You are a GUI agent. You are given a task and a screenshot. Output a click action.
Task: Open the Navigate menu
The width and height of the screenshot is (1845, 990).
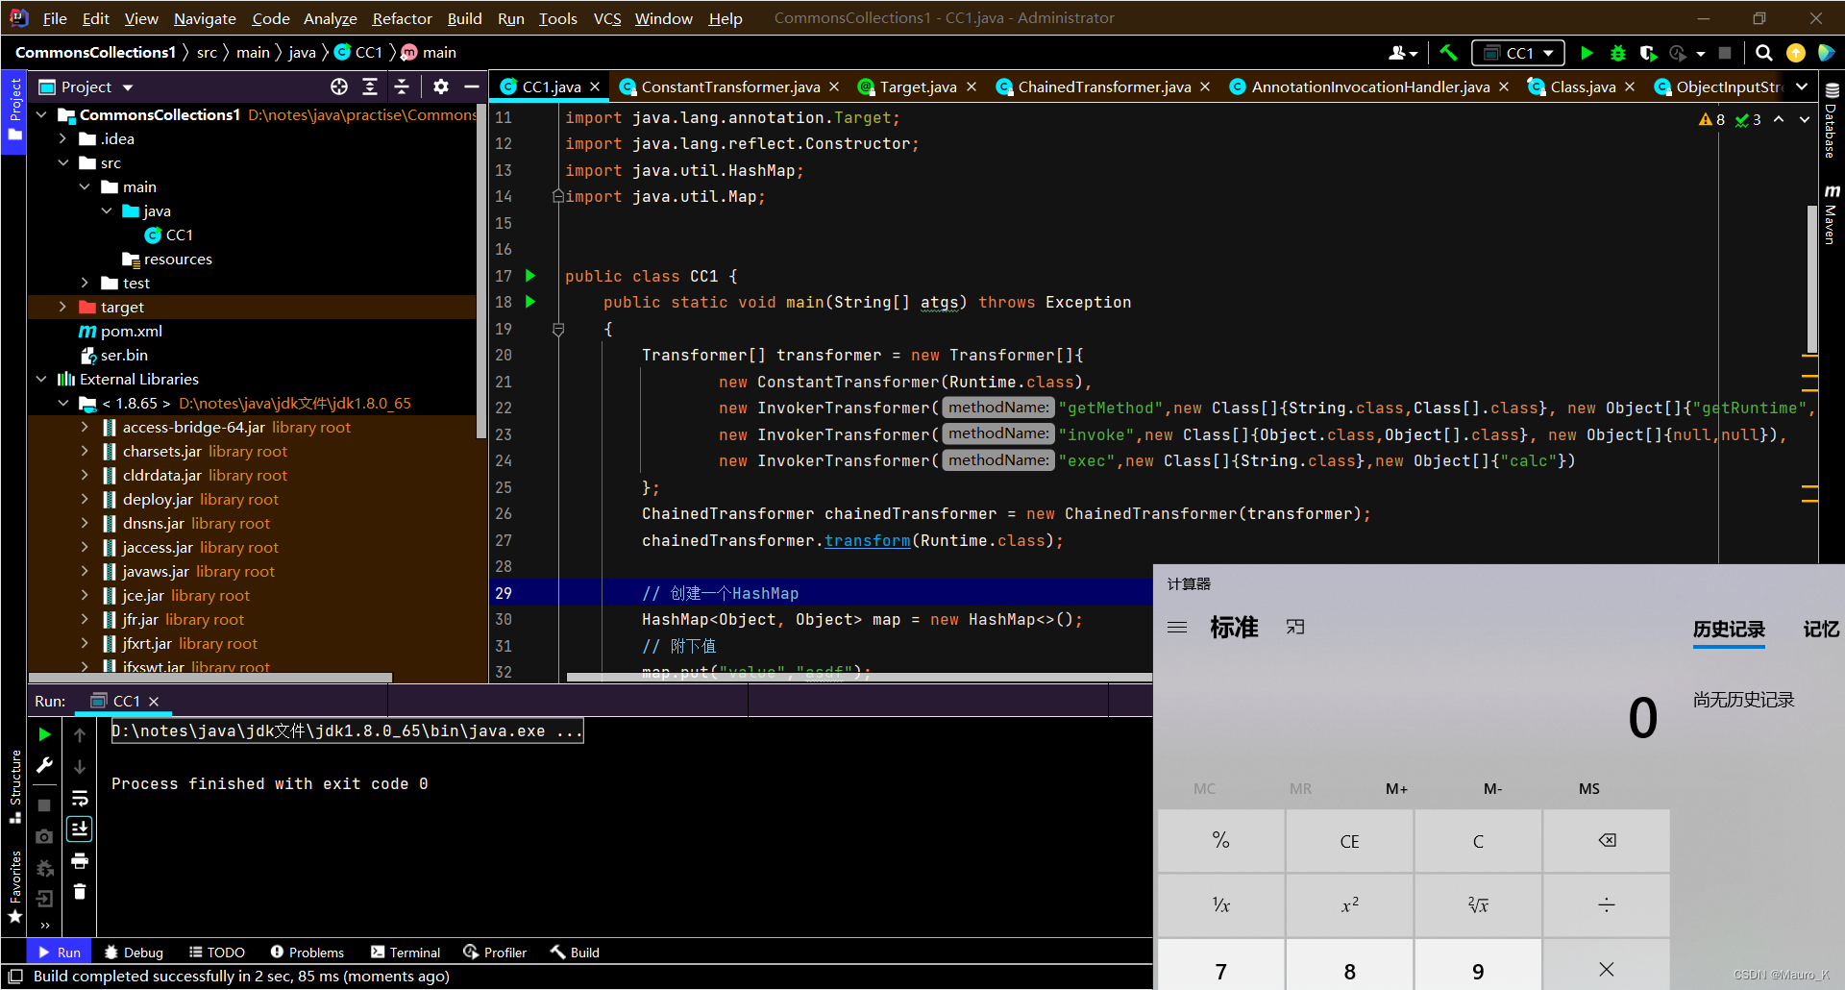click(205, 18)
